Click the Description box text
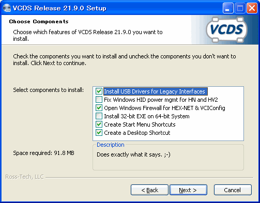This screenshot has height=203, width=260. (x=133, y=154)
